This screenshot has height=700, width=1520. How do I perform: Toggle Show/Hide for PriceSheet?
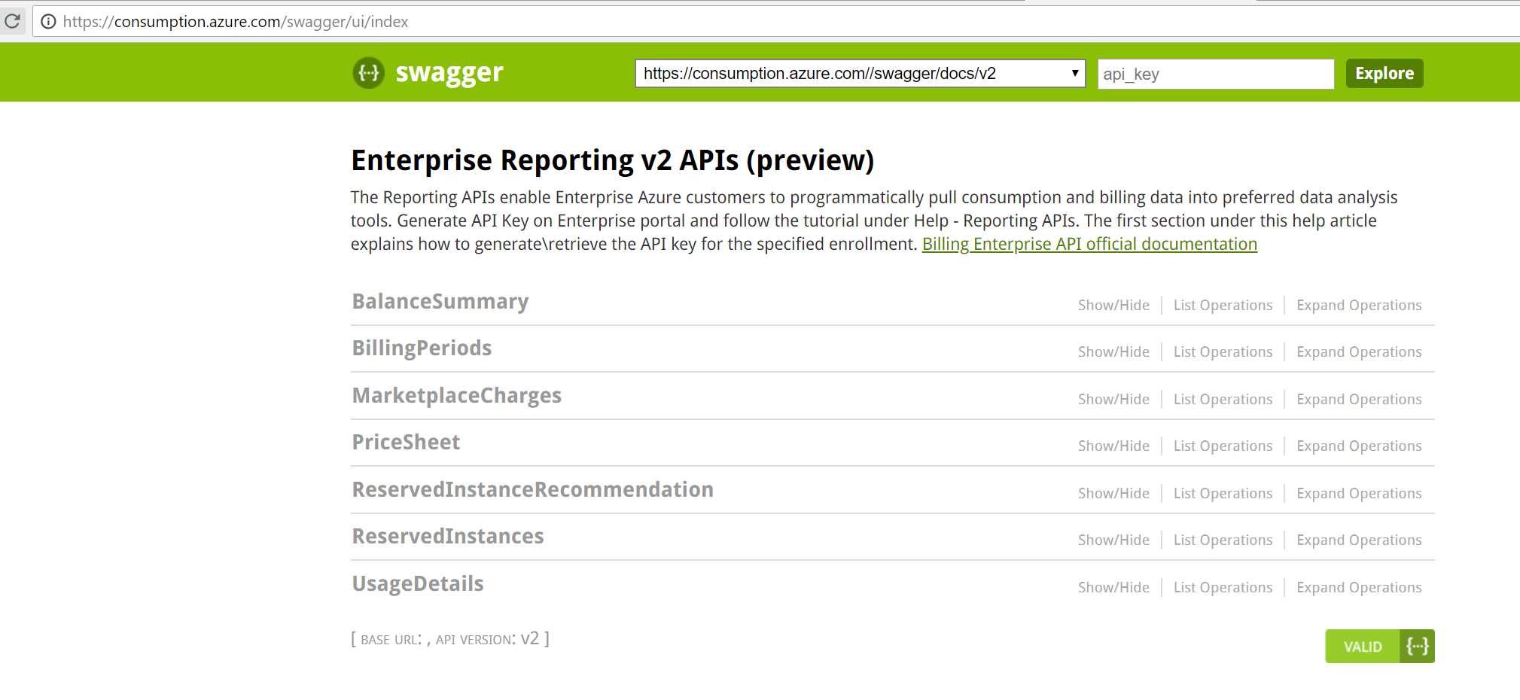pos(1113,446)
